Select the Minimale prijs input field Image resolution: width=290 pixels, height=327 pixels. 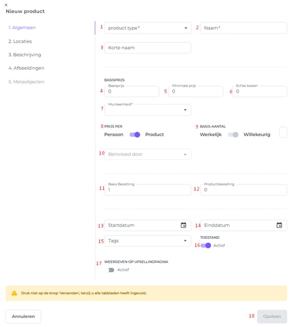196,92
